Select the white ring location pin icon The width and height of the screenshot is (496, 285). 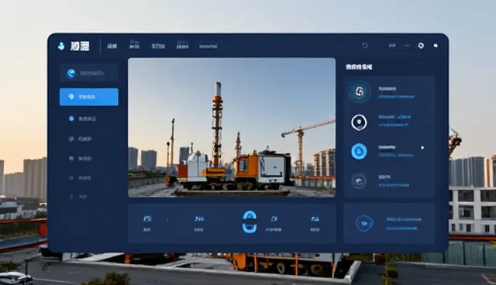359,122
